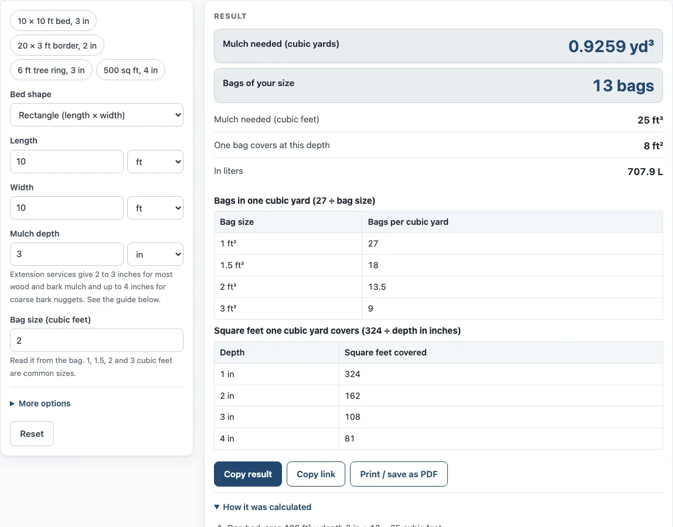Expand the More options section
This screenshot has width=673, height=527.
coord(40,403)
